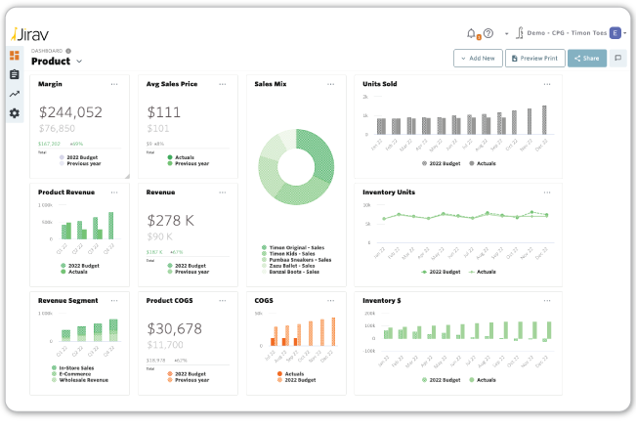Screen dimensions: 636x427
Task: Open the Dashboard icon in left sidebar
Action: [x=15, y=56]
